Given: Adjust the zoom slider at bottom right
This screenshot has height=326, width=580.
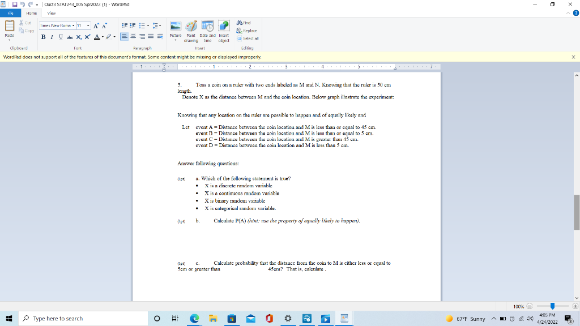Looking at the screenshot, I should pos(552,306).
